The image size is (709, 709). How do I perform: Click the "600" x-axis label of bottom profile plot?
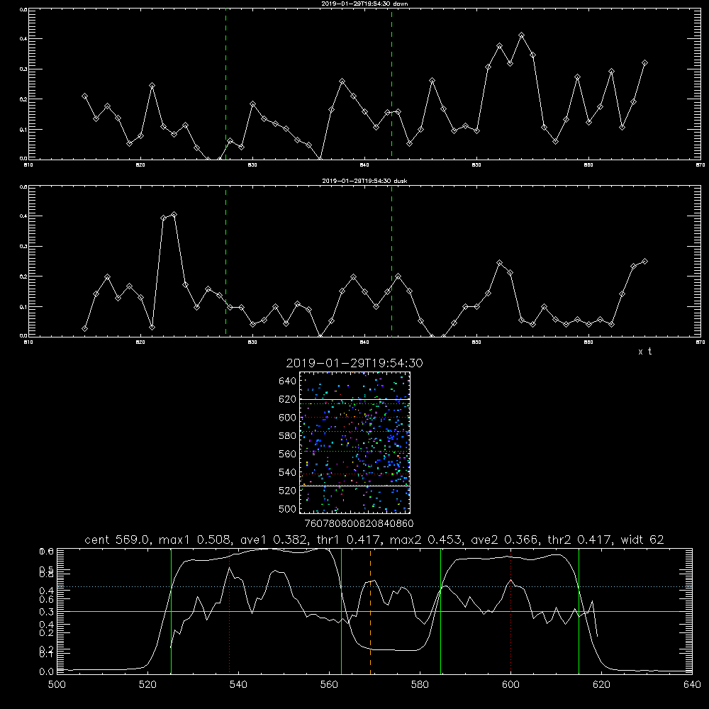click(x=510, y=685)
